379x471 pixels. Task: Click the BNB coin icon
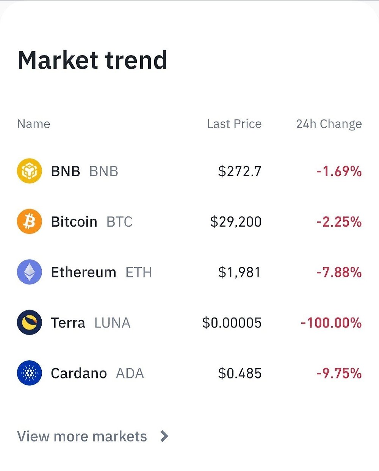[x=29, y=171]
